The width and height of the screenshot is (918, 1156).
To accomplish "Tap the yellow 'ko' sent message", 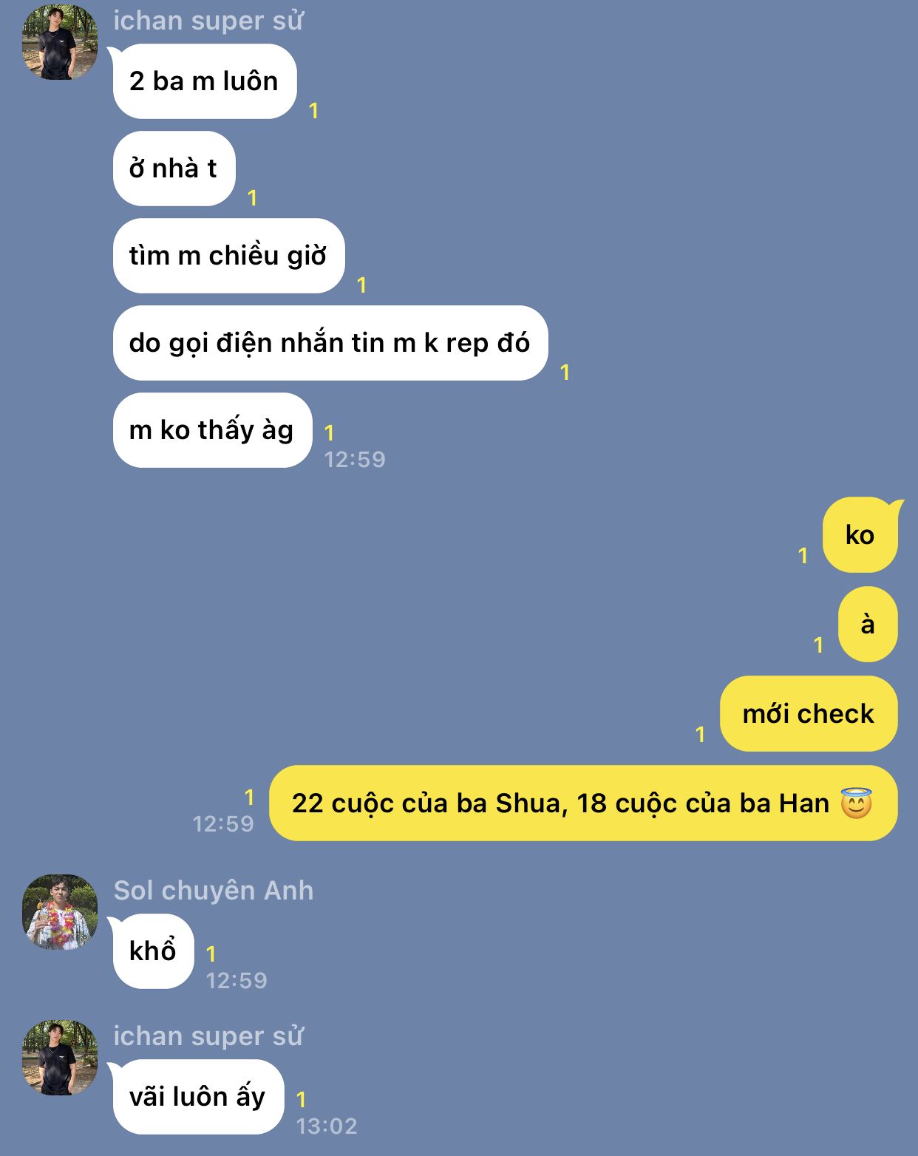I will click(860, 535).
